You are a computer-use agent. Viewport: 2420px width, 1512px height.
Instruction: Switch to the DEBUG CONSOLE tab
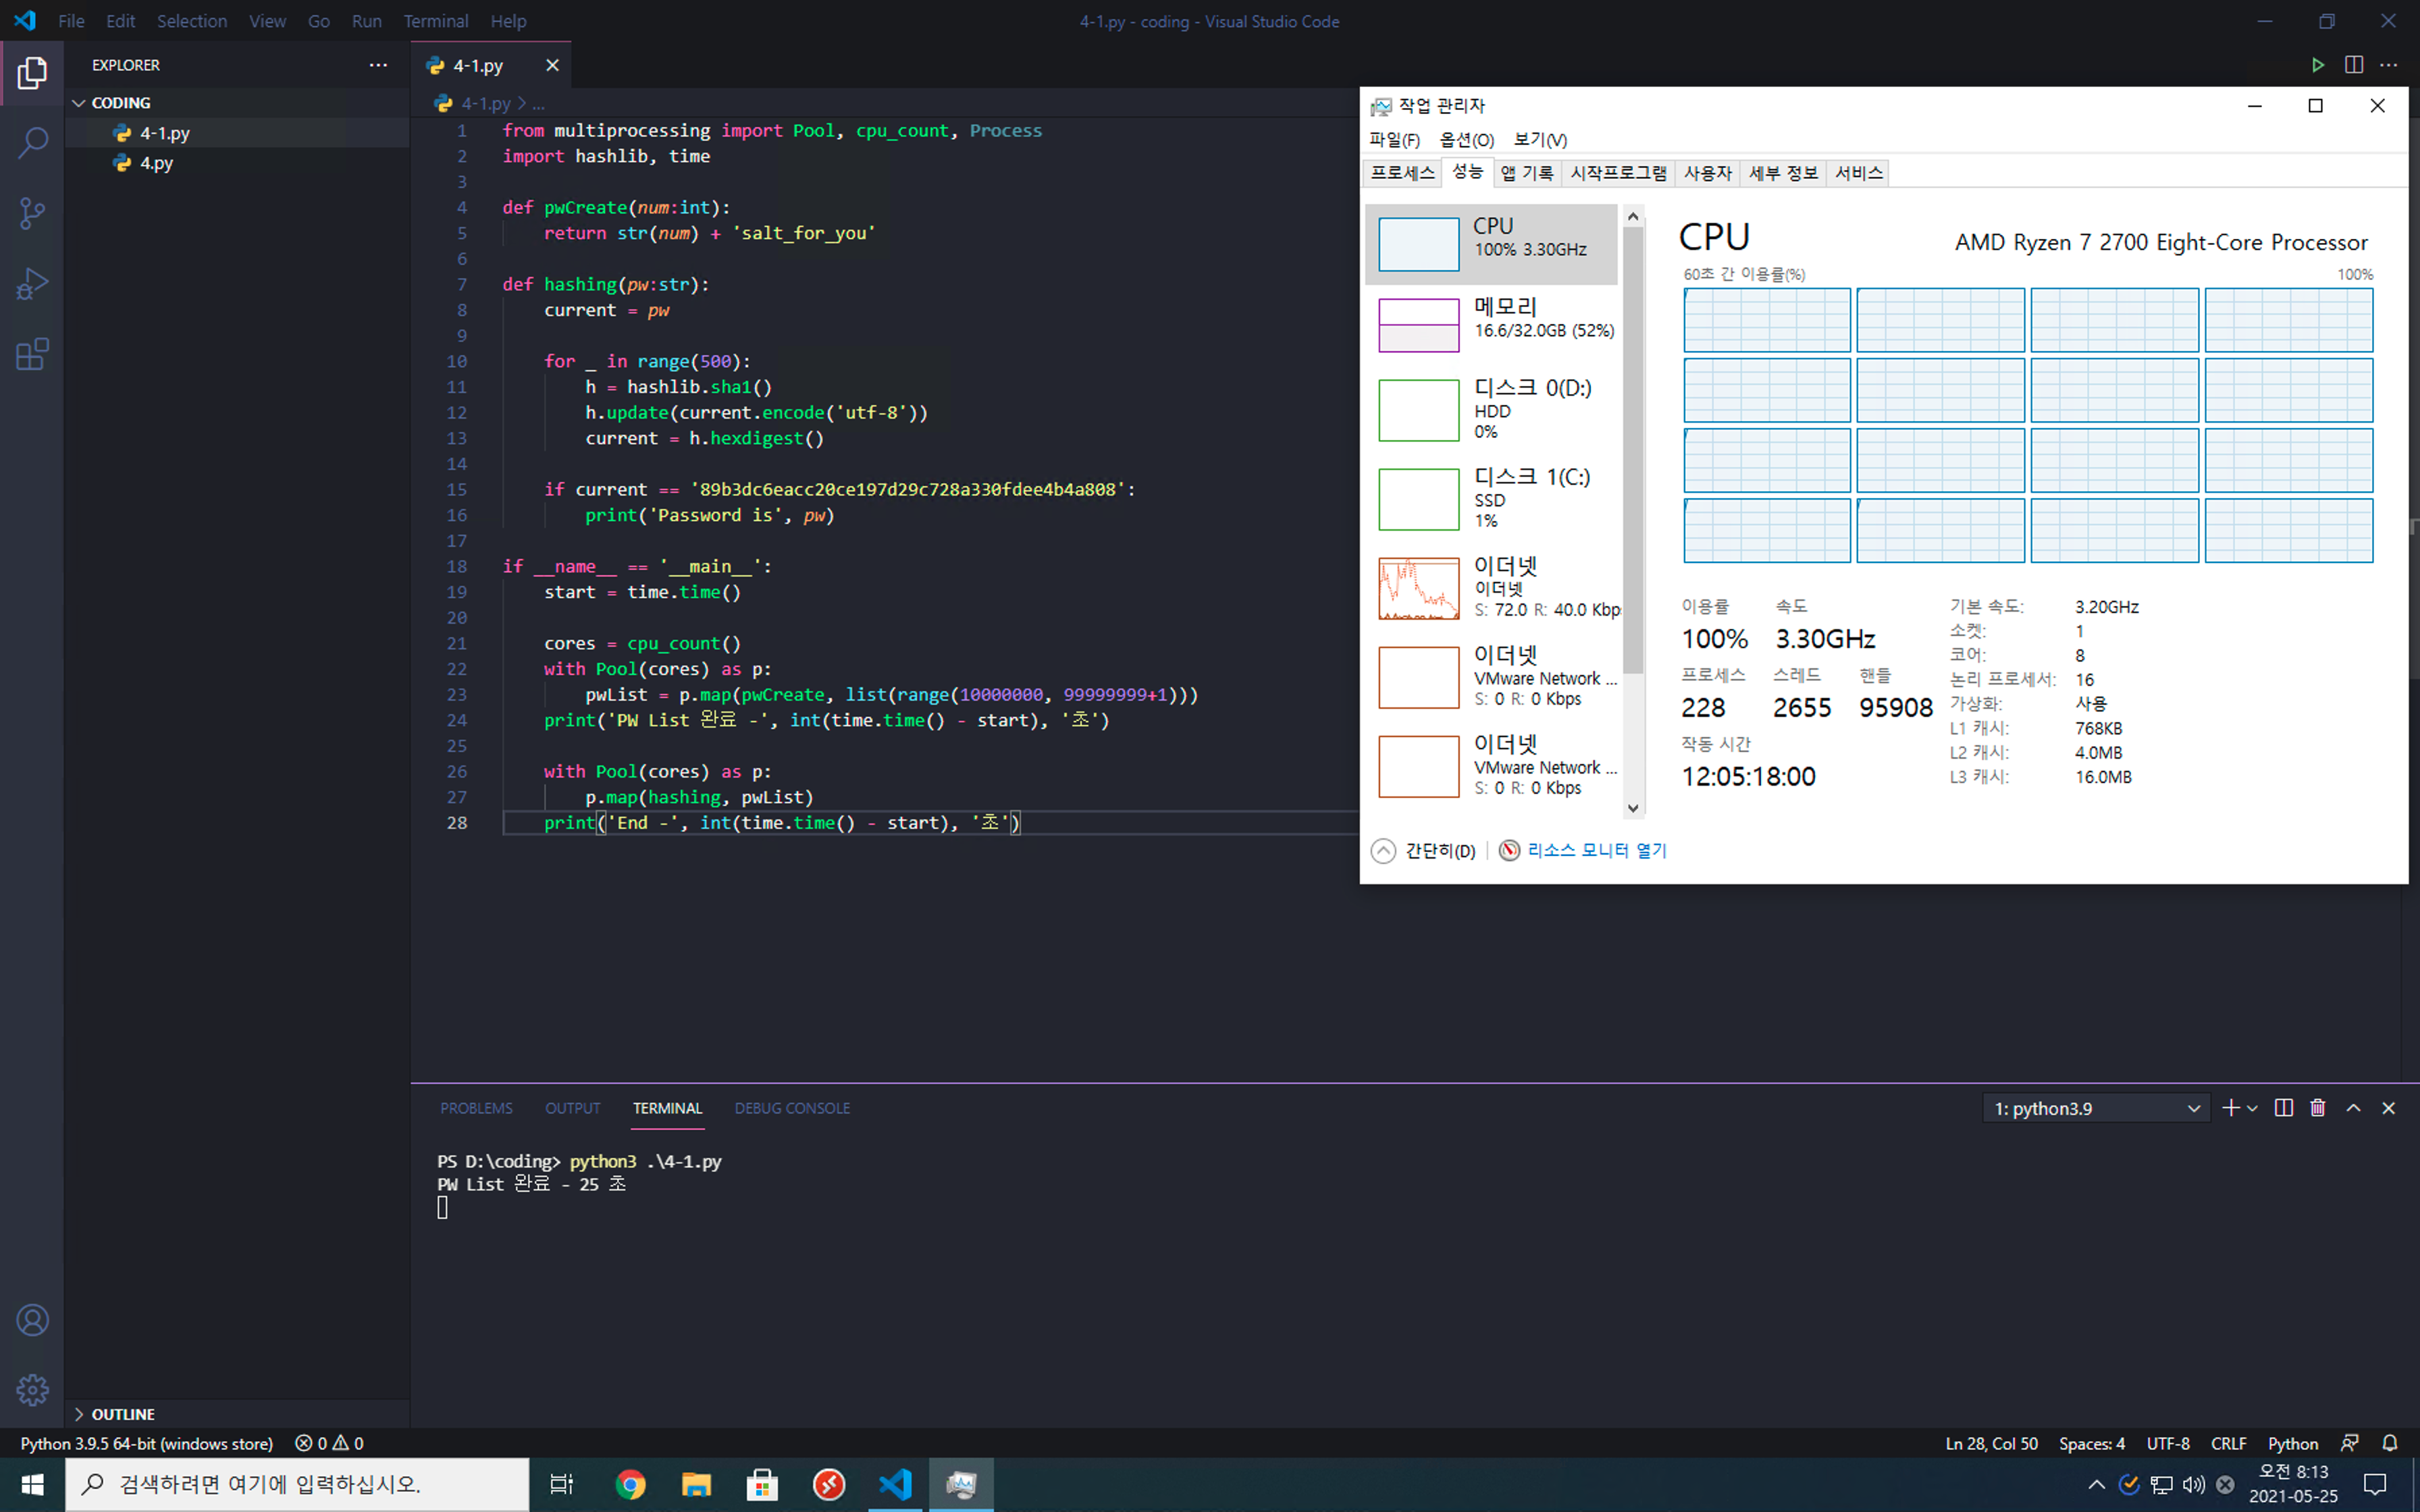point(792,1108)
